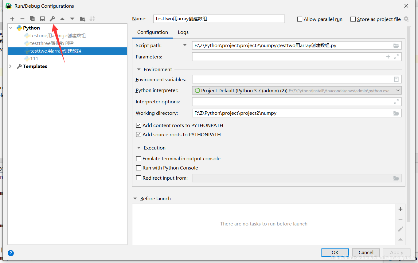Collapse the Environment section

139,69
